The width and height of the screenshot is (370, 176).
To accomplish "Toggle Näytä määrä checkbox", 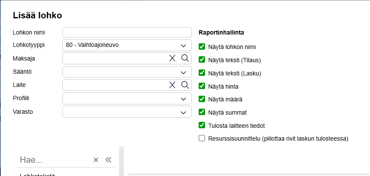I will tap(202, 99).
